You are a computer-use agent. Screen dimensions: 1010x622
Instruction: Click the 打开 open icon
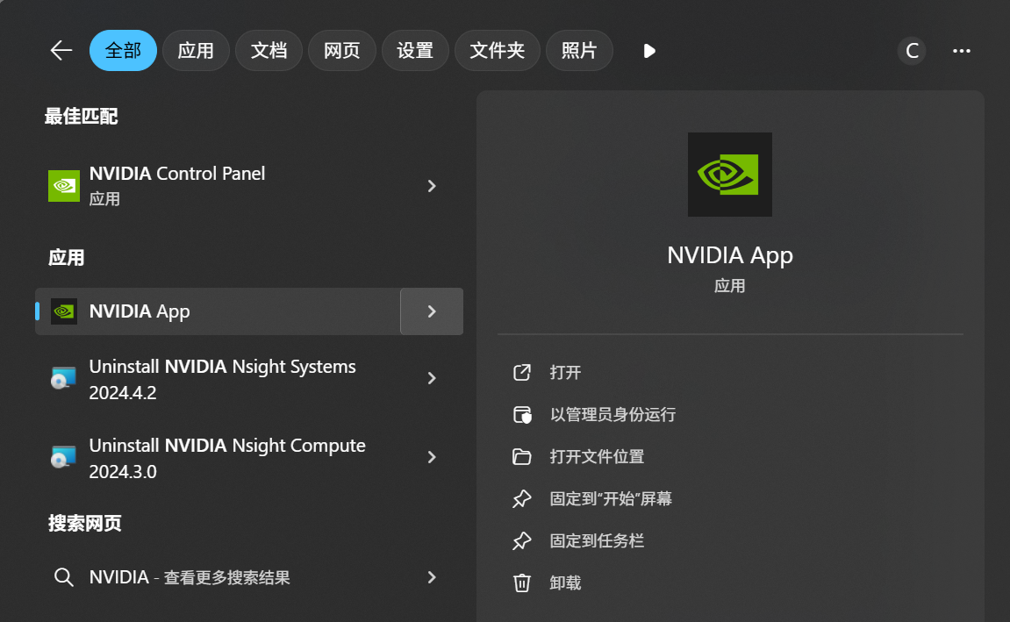tap(522, 373)
